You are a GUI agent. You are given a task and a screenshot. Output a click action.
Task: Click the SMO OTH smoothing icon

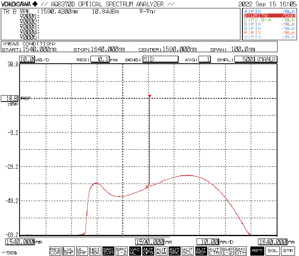240,251
